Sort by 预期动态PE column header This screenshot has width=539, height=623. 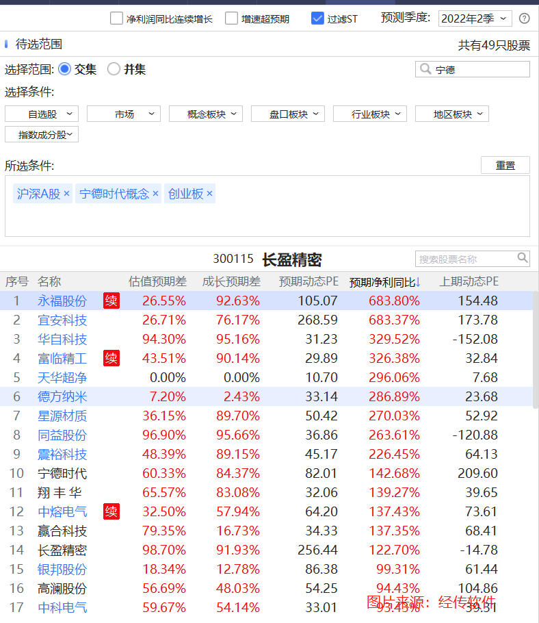click(308, 281)
